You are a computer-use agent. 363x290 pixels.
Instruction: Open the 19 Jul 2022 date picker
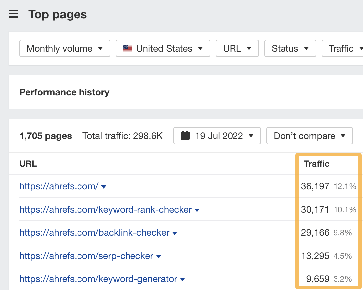coord(217,136)
